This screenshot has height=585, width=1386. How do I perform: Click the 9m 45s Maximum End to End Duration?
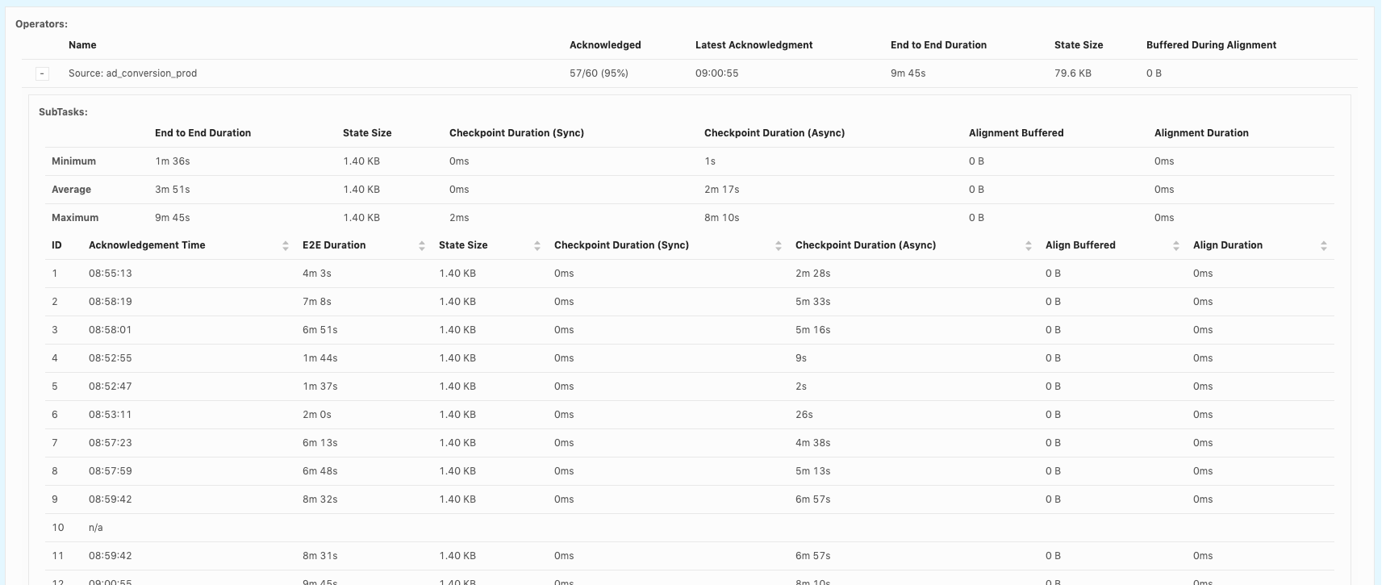pos(172,218)
